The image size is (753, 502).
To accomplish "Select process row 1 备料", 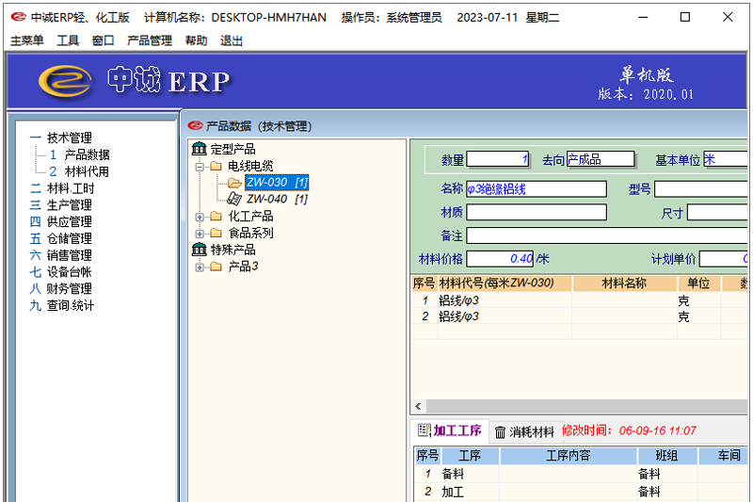I will 581,474.
